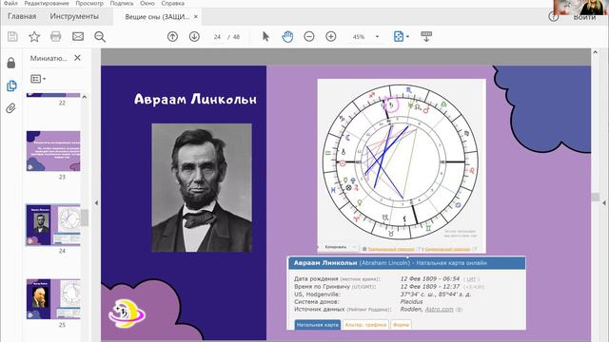Open the page fit options dropdown arrow
This screenshot has width=609, height=342.
[x=407, y=37]
